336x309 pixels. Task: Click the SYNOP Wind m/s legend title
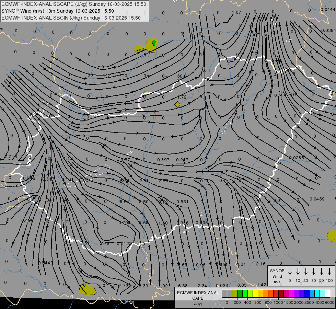277,276
